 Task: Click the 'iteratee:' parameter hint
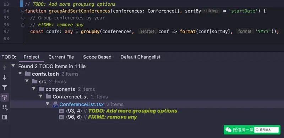[x=148, y=31]
